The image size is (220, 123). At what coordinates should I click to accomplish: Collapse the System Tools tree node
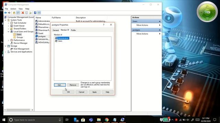coord(5,20)
